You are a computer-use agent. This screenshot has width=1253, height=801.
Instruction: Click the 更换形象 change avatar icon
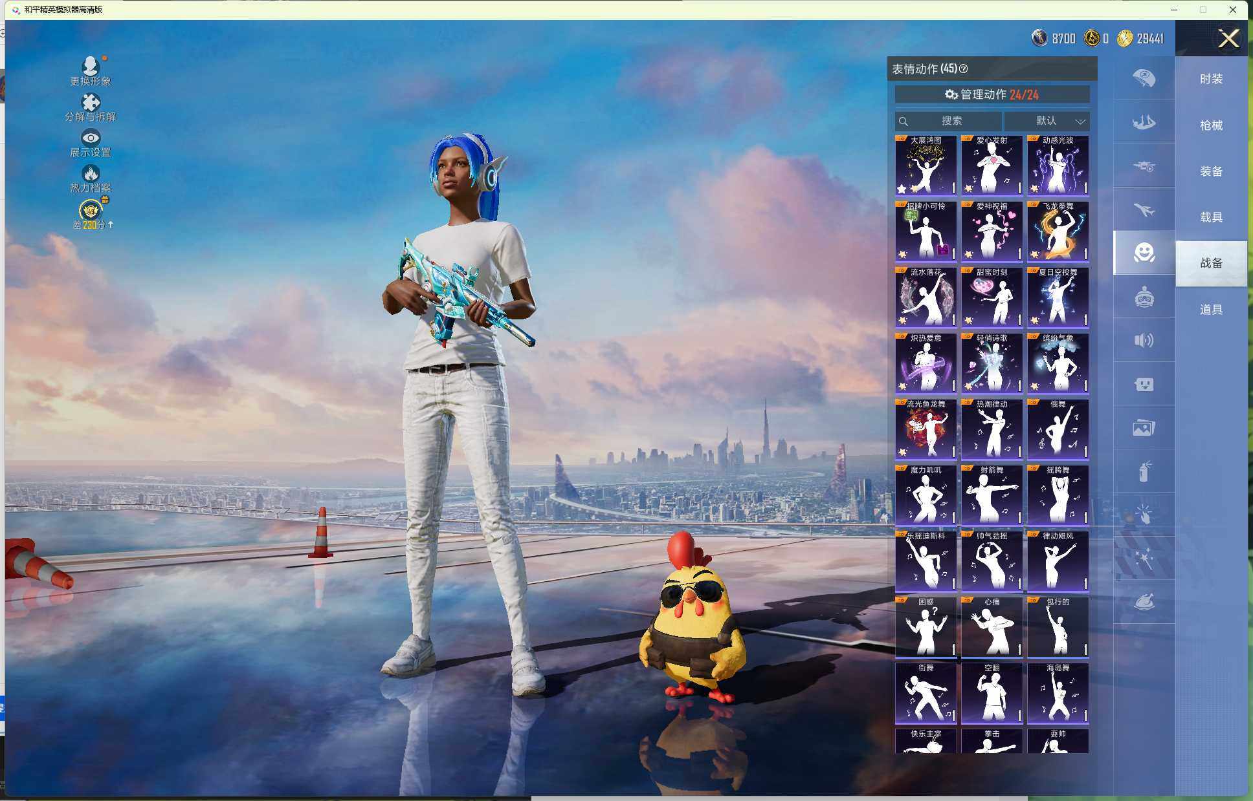[x=91, y=66]
